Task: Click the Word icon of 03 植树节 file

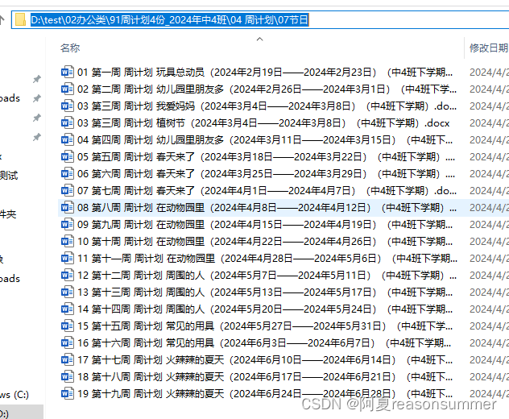Action: [x=67, y=122]
